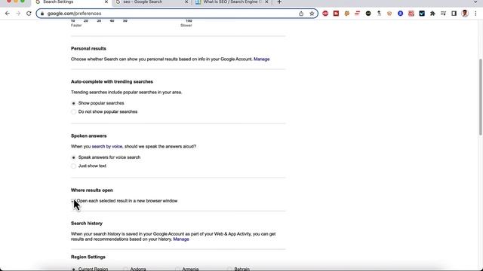
Task: Close the Search Settings tab
Action: pyautogui.click(x=106, y=2)
